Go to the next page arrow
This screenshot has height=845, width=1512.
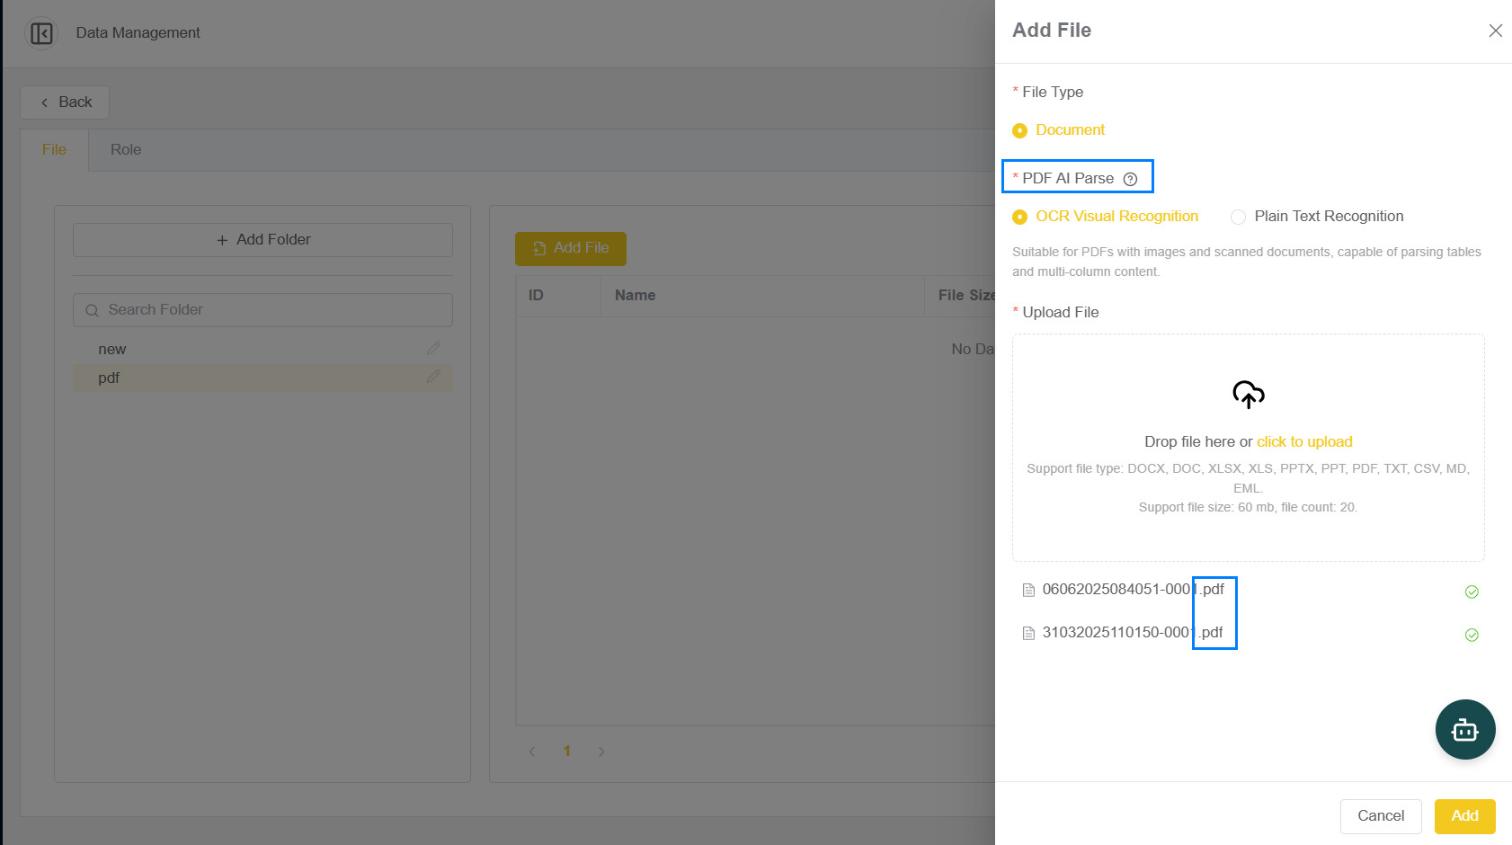tap(601, 752)
